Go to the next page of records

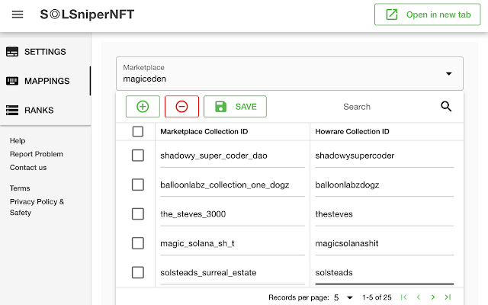tap(433, 297)
